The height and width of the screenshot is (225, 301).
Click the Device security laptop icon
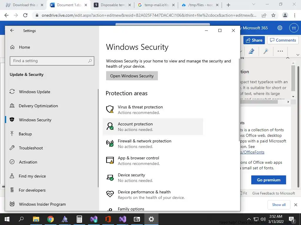[x=110, y=177]
